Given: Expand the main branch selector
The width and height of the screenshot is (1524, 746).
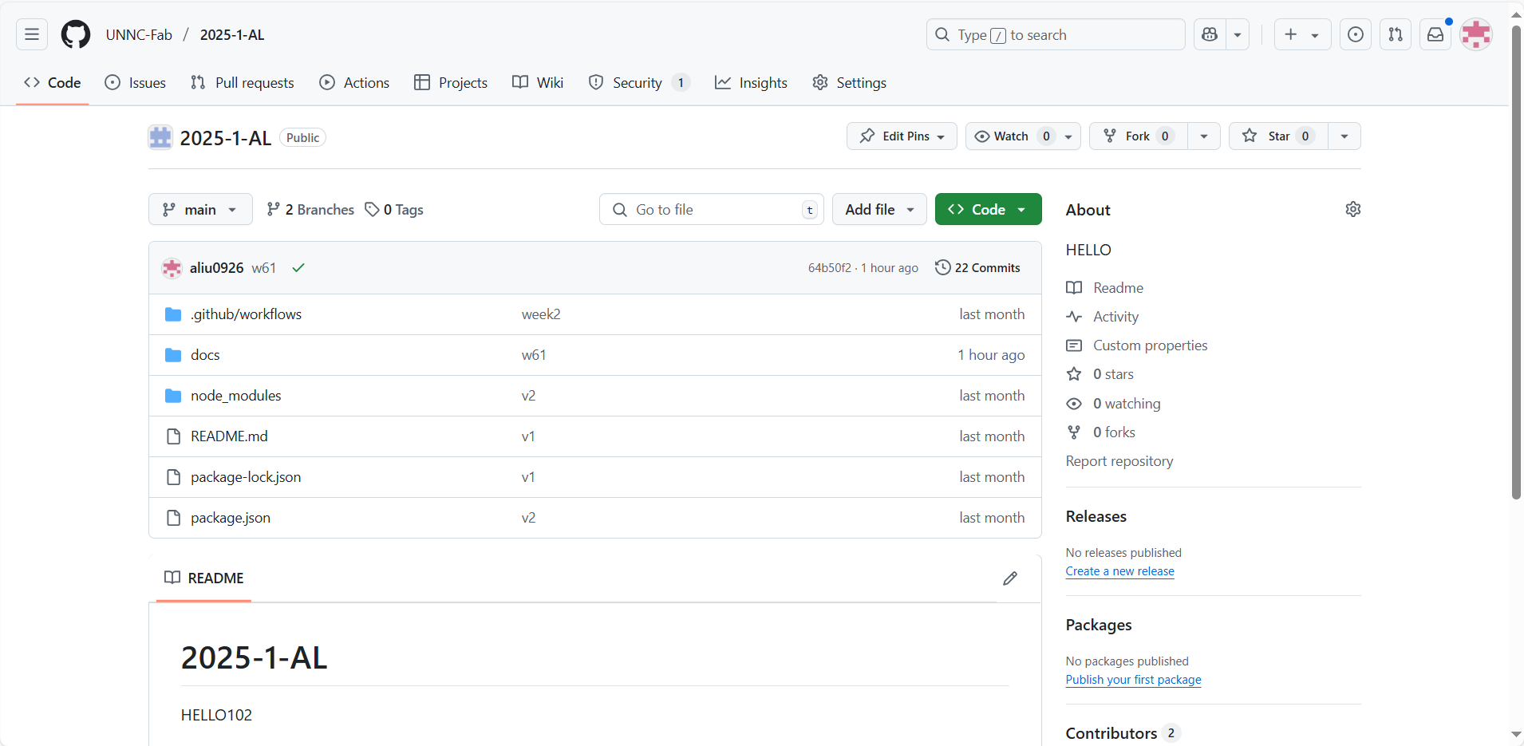Looking at the screenshot, I should (200, 209).
